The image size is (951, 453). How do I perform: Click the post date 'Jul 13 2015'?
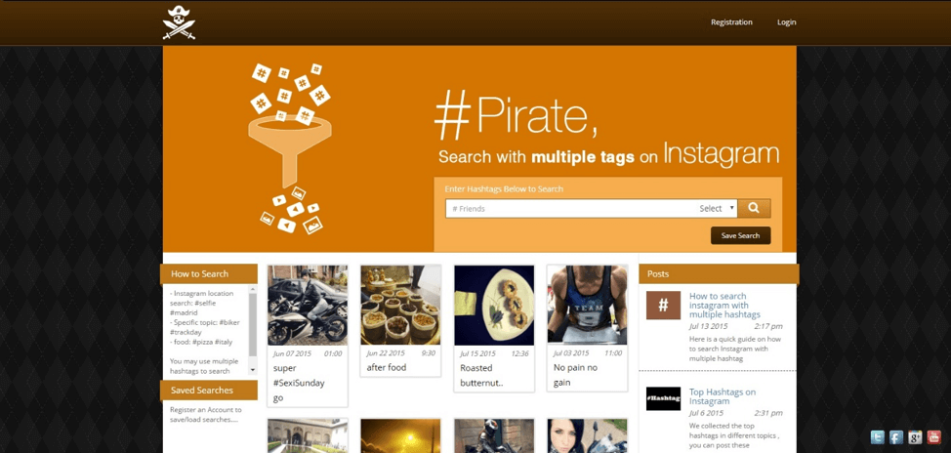[x=709, y=326]
